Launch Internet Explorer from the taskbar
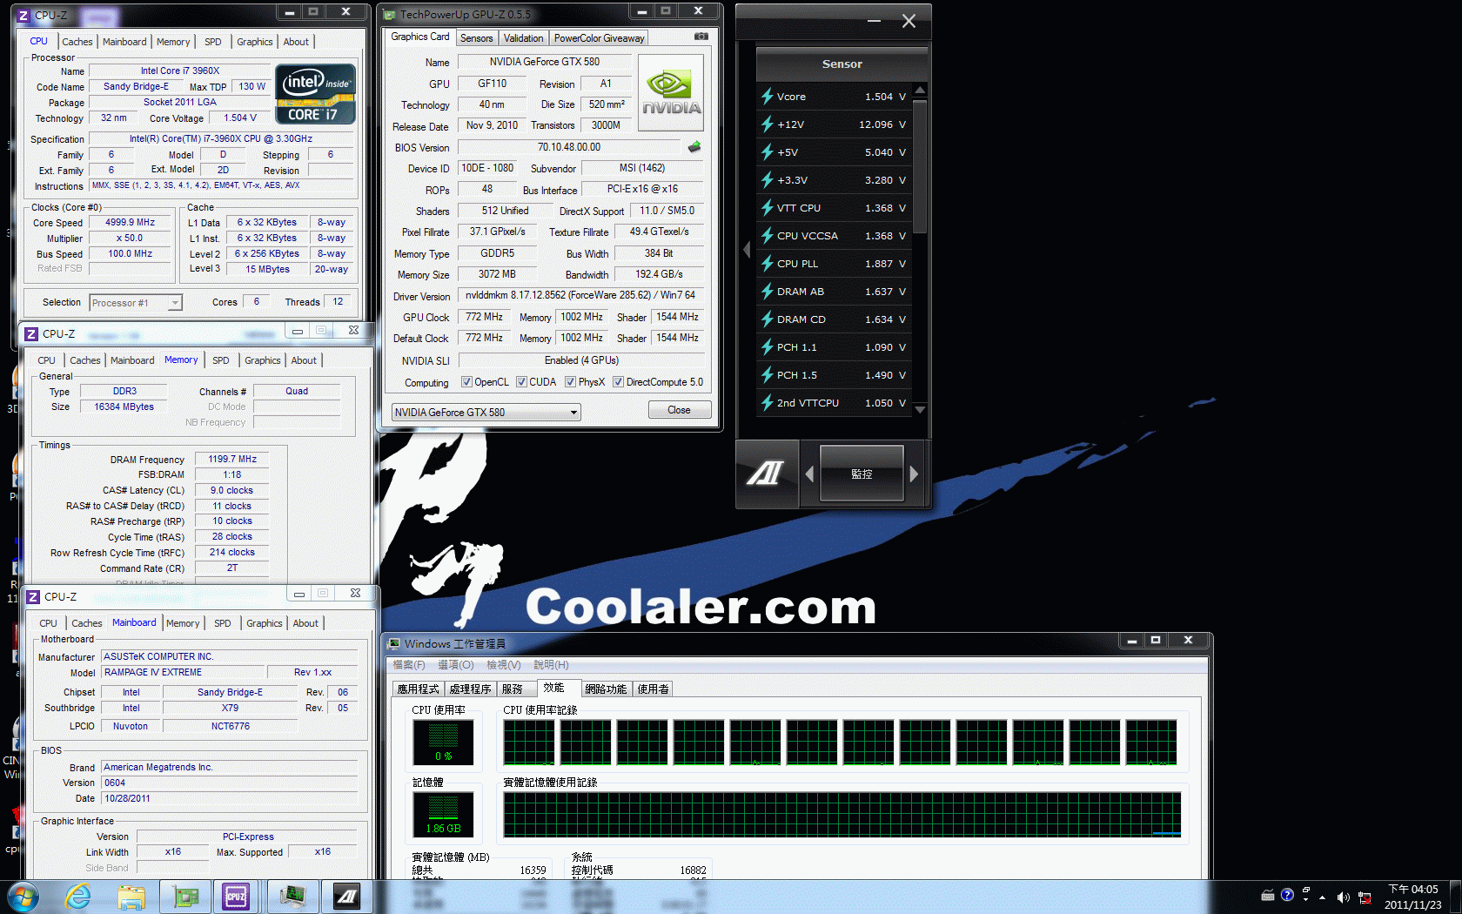 pyautogui.click(x=78, y=897)
